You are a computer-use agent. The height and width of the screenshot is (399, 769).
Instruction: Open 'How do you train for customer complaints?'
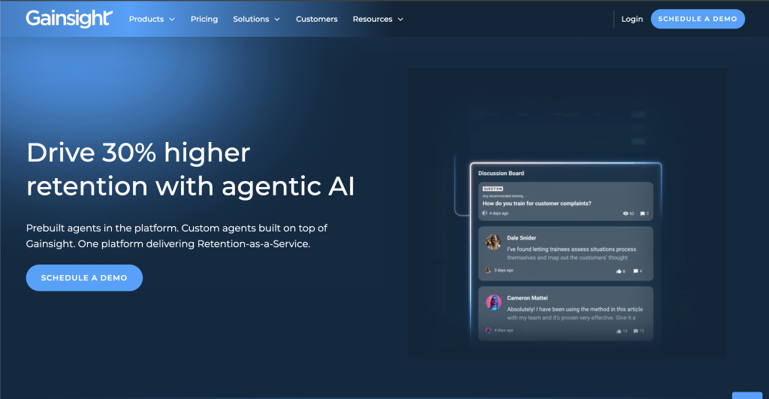point(536,203)
